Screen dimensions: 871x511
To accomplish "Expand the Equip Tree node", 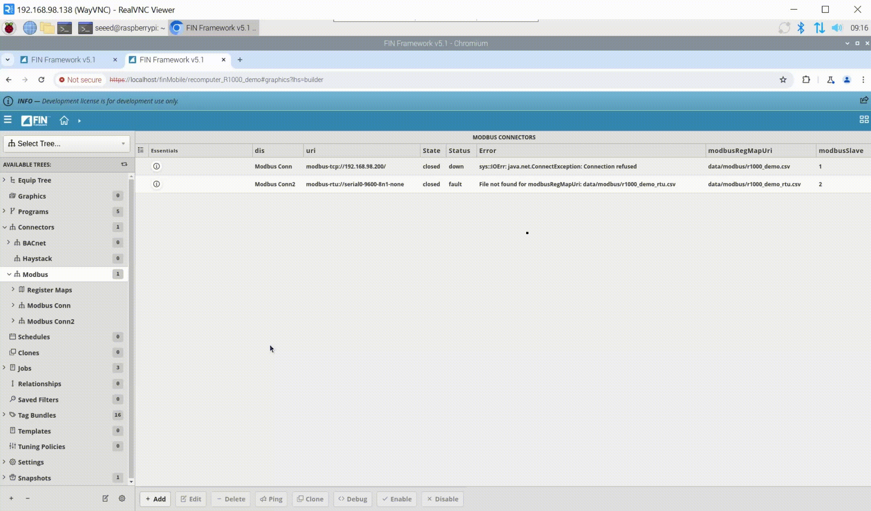I will click(4, 180).
